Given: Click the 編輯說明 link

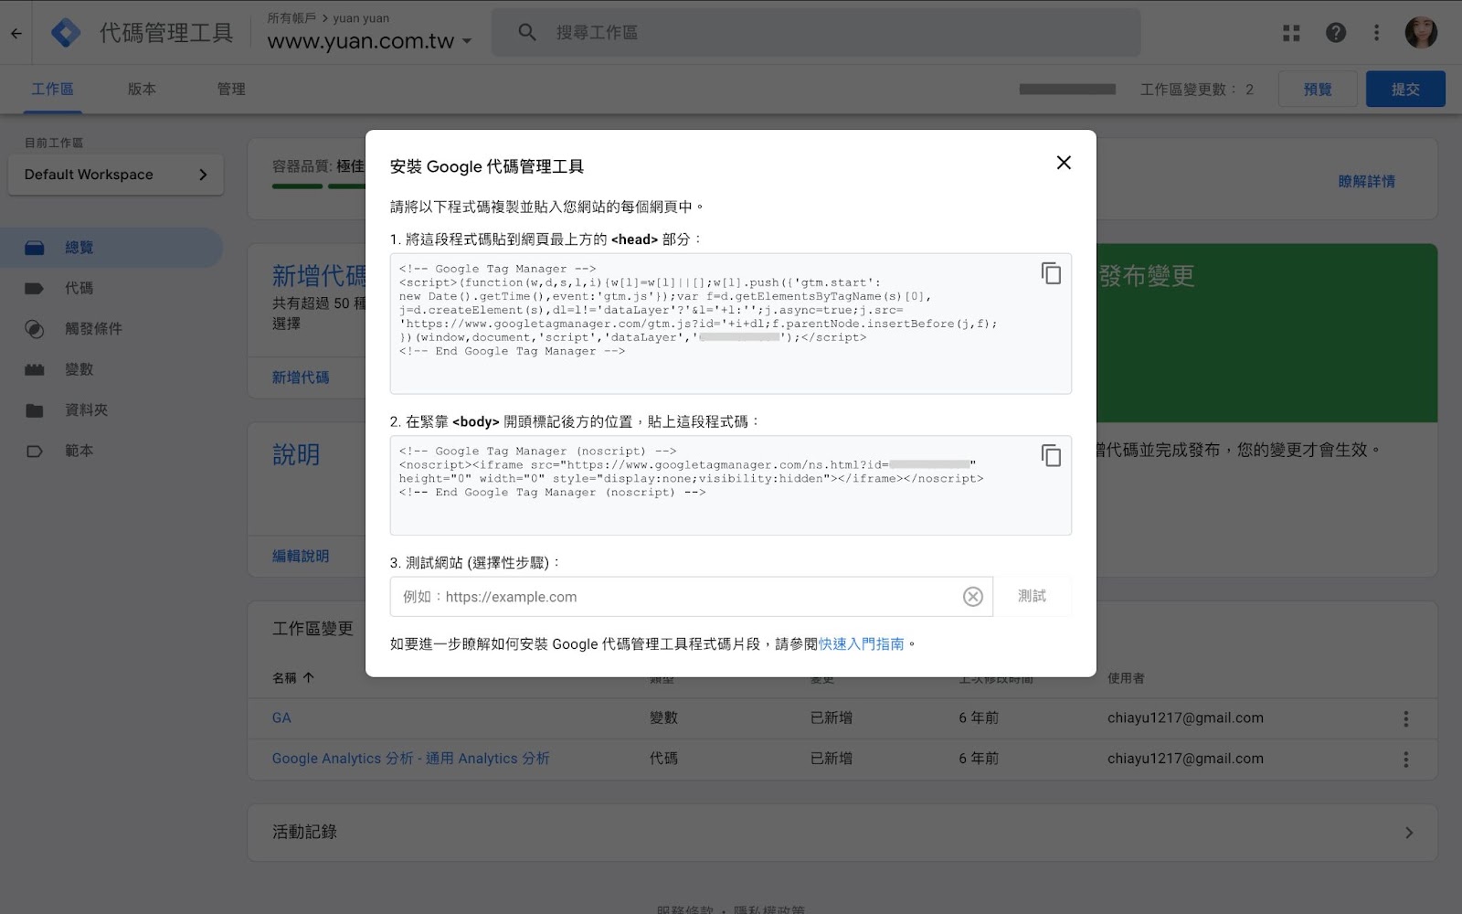Looking at the screenshot, I should tap(301, 556).
